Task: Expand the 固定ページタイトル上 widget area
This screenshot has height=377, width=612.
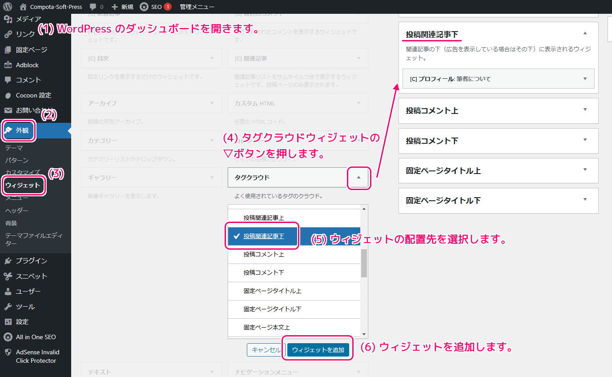Action: tap(585, 170)
